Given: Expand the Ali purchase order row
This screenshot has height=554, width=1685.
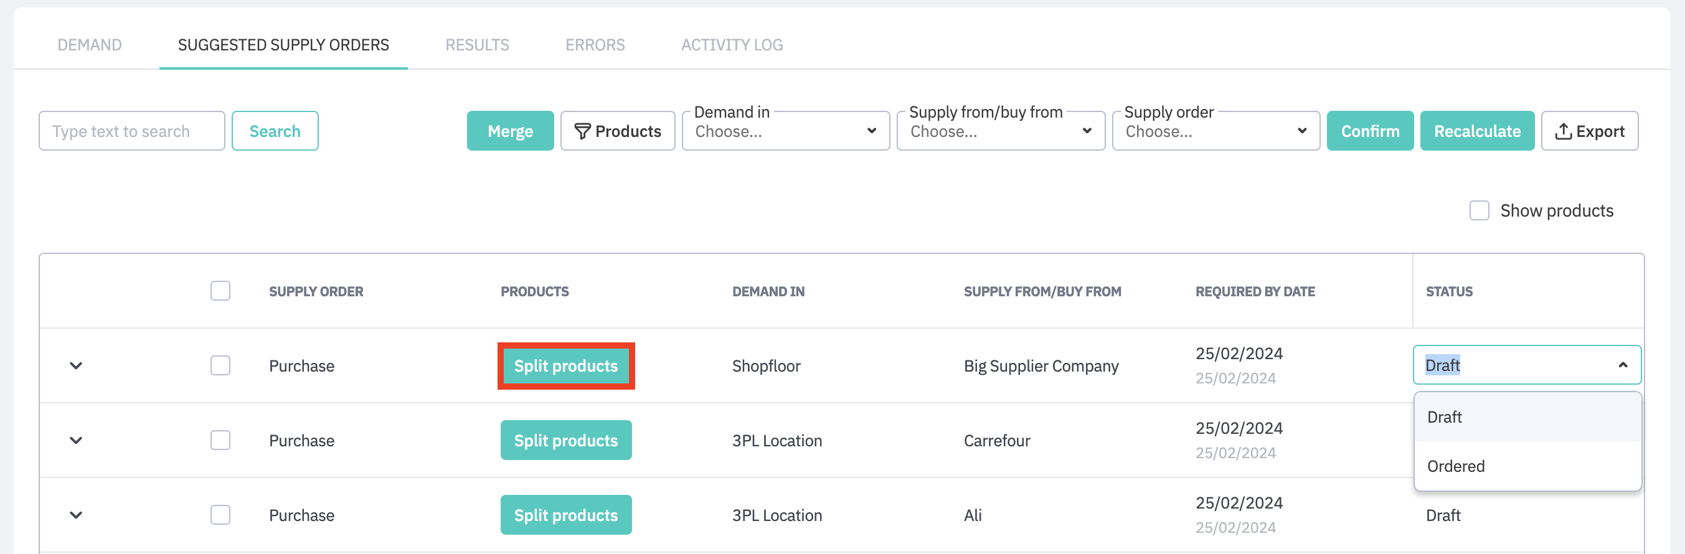Looking at the screenshot, I should click(x=76, y=515).
